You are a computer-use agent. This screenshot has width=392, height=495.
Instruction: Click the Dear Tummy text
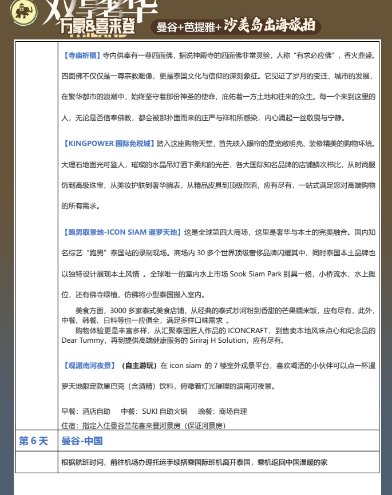click(x=82, y=340)
